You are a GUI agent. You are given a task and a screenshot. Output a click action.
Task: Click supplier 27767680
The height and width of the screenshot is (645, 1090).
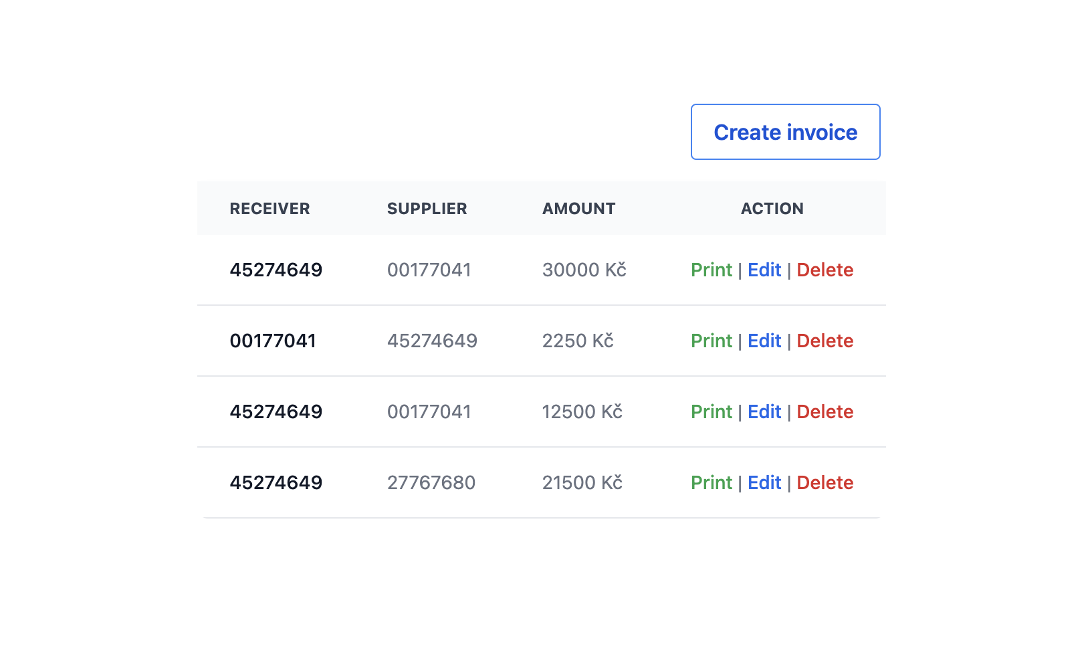[431, 482]
